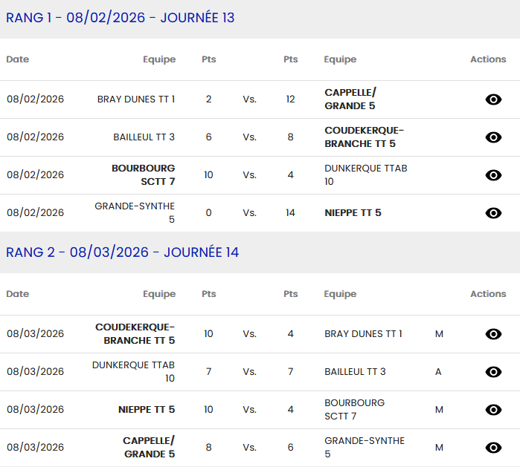
Task: View details of Bray Dunes vs Cappelle/Grande match
Action: 492,99
